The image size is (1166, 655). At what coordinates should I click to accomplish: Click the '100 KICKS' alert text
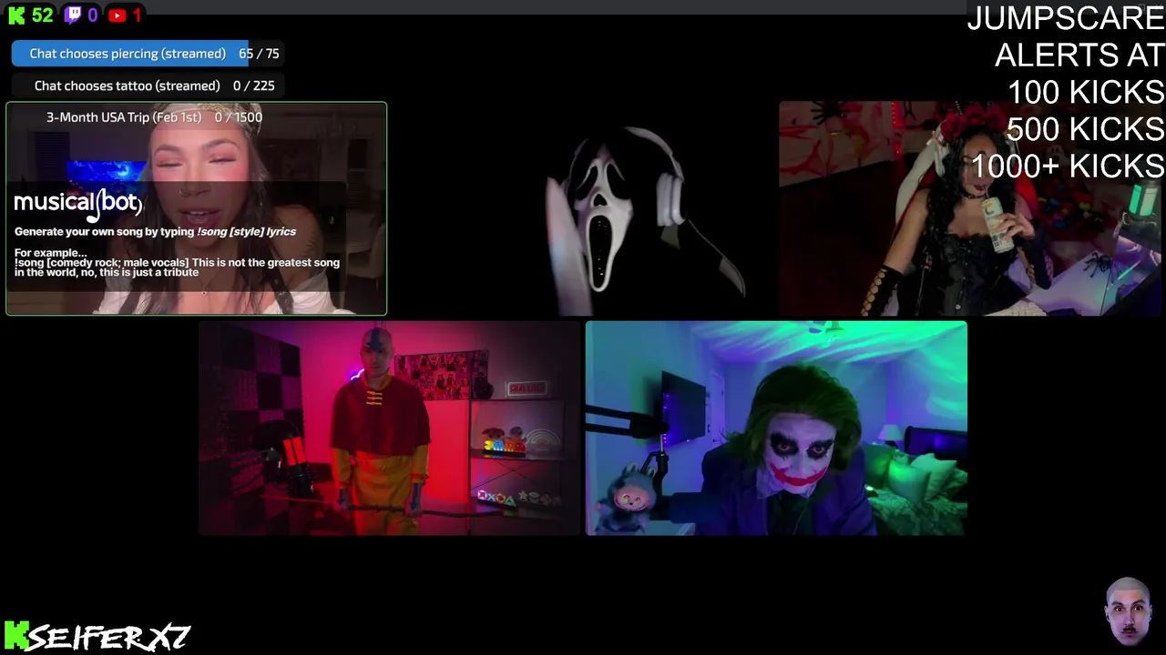(1086, 92)
